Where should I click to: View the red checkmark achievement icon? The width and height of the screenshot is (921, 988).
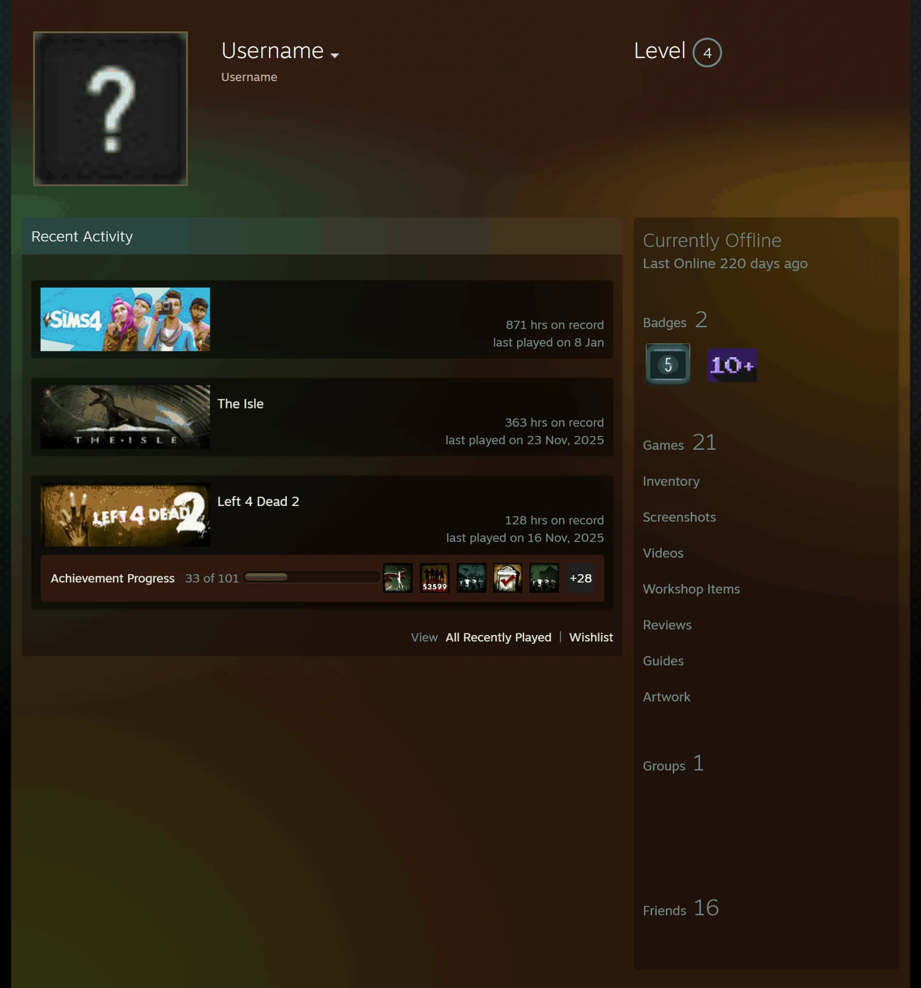(508, 578)
